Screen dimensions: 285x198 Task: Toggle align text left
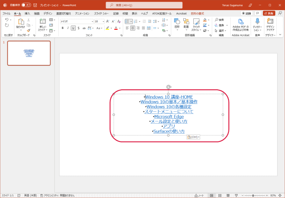pyautogui.click(x=127, y=28)
